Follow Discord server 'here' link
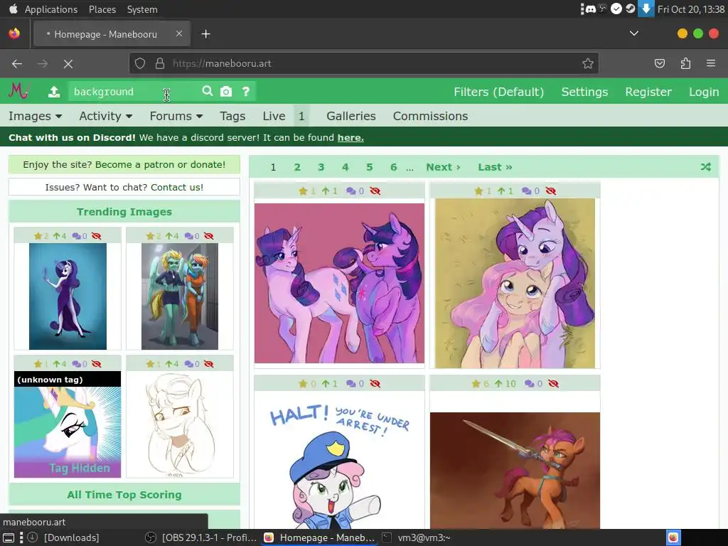This screenshot has width=728, height=546. (350, 137)
